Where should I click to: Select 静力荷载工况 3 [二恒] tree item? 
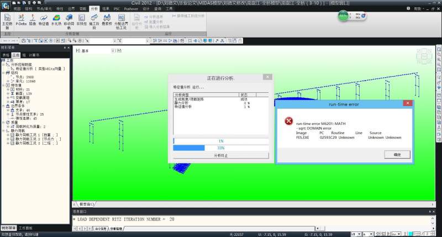[x=36, y=143]
